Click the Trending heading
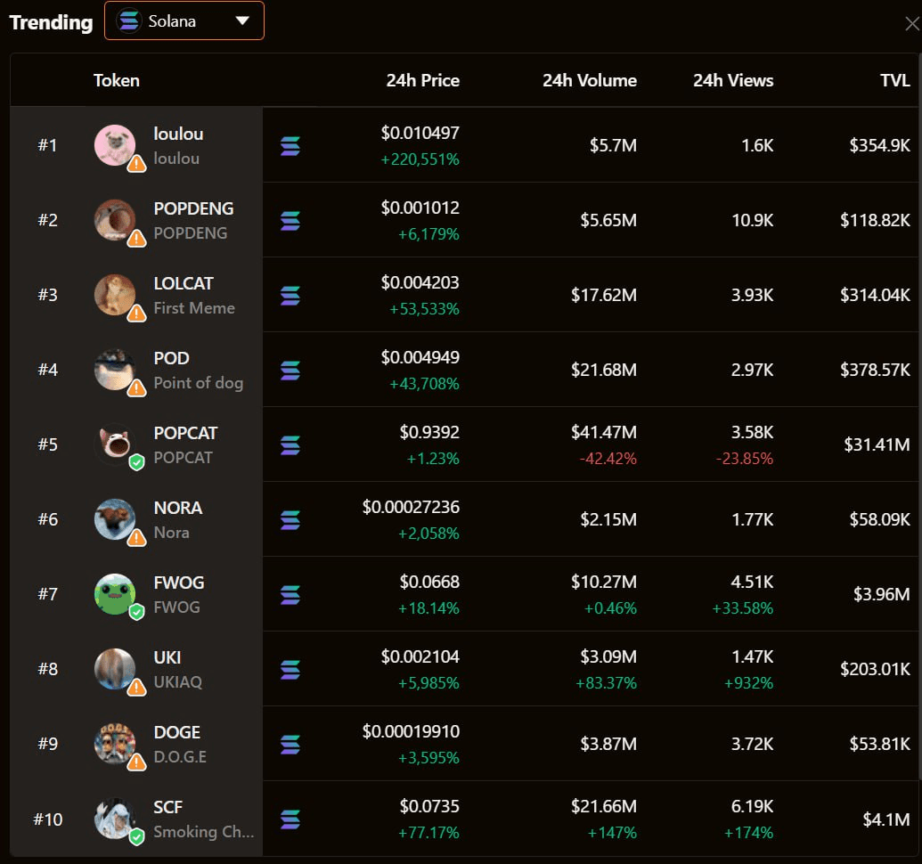The image size is (922, 864). tap(51, 22)
